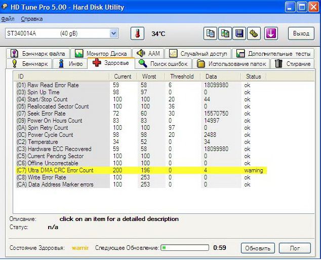Close the HD Tune Pro window
Viewport: 321px width, 260px height.
tap(313, 8)
